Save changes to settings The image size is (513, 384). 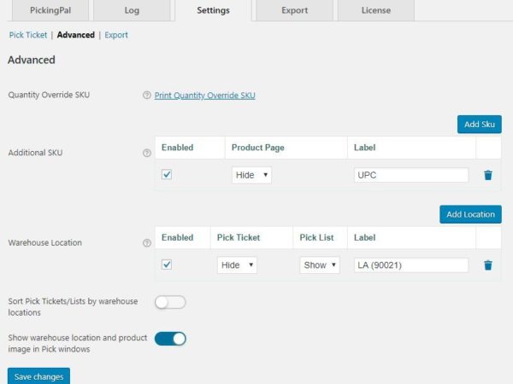(x=38, y=376)
